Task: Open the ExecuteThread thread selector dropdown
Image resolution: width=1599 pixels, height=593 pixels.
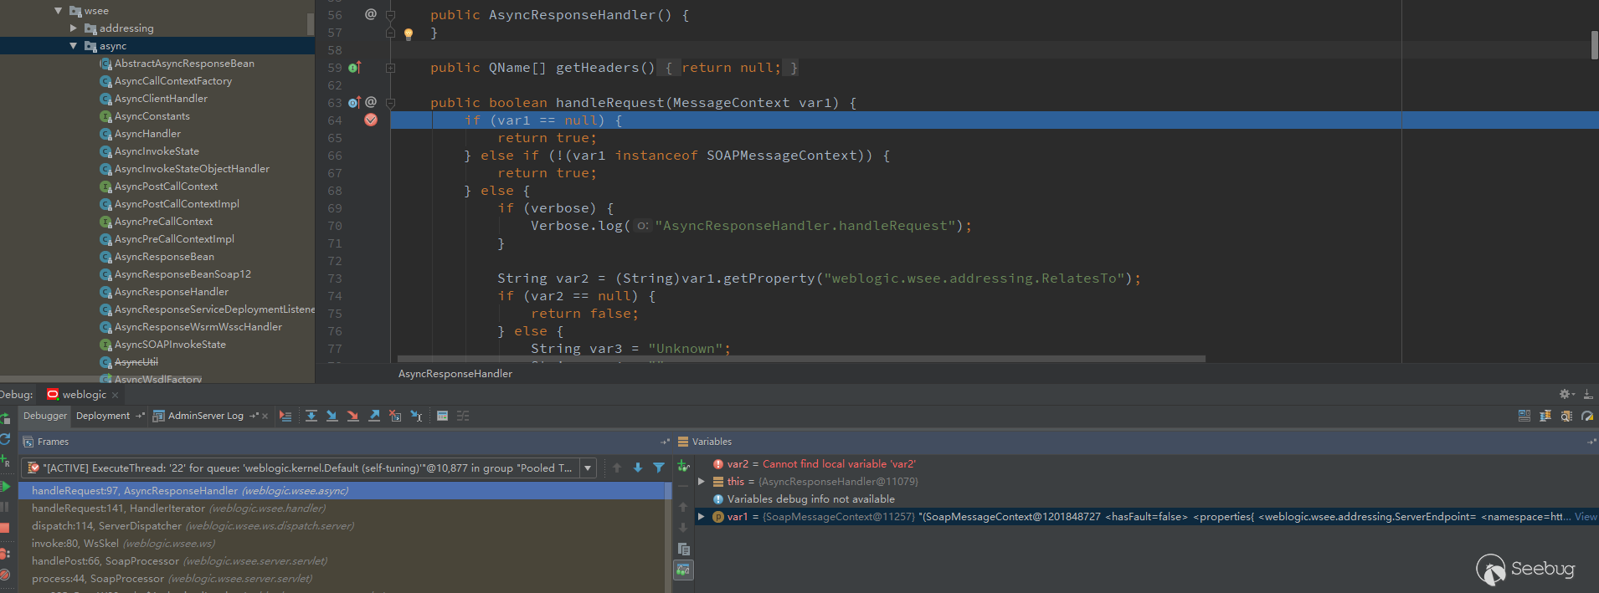Action: 588,468
